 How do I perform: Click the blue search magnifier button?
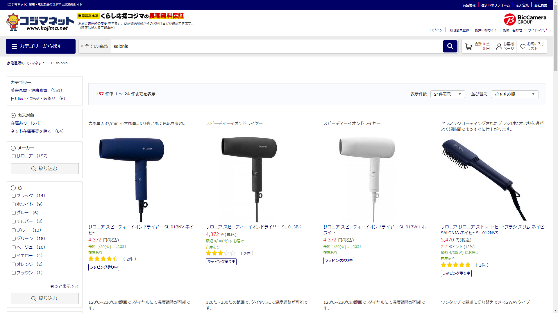[x=450, y=46]
